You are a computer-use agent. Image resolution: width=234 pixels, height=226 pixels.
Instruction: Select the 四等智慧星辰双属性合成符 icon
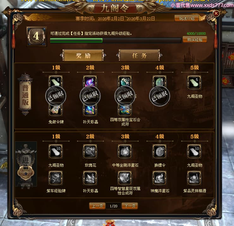pyautogui.click(x=125, y=178)
